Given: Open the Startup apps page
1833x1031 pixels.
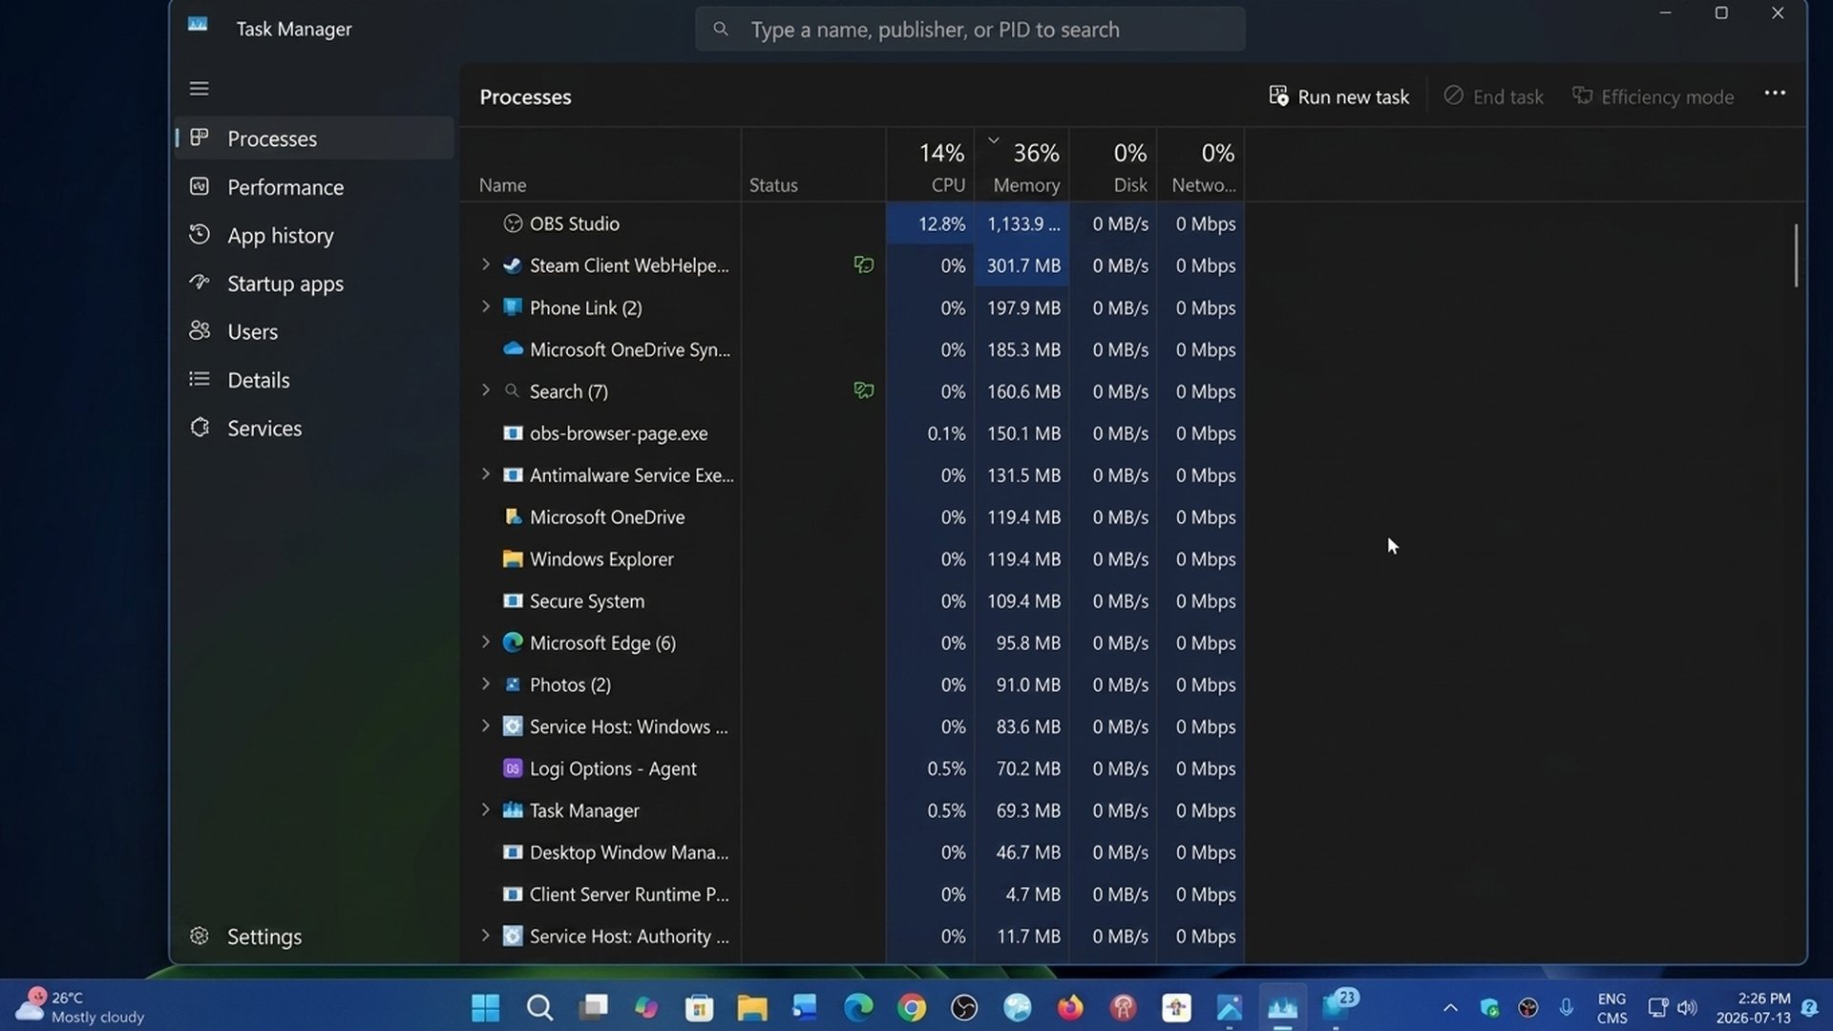Looking at the screenshot, I should coord(314,284).
